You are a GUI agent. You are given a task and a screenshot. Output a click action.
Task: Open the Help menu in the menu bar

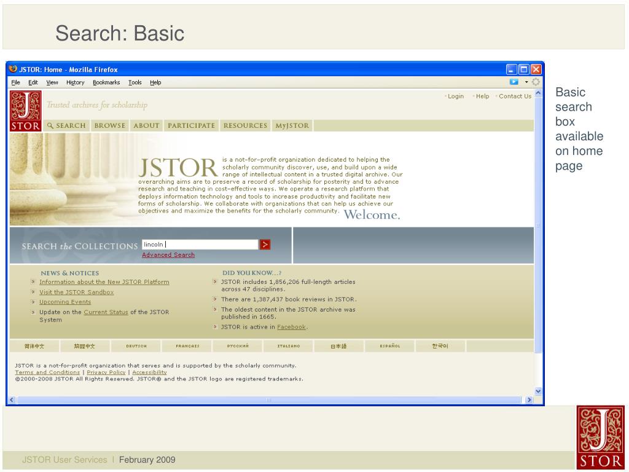(155, 82)
